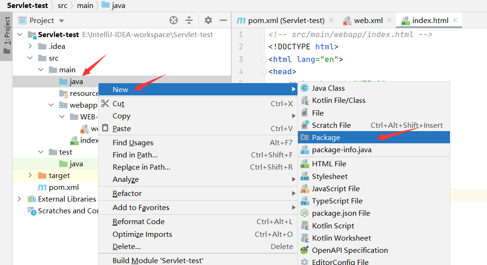The image size is (487, 265).
Task: Expand External Libraries node
Action: point(20,199)
